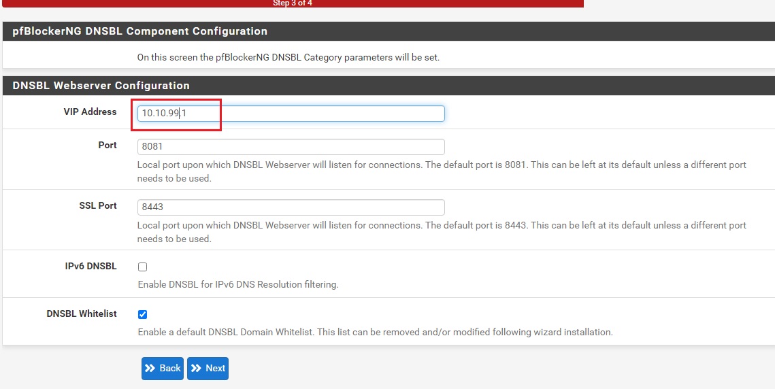Enable the IPv6 DNSBL checkbox
The height and width of the screenshot is (389, 775).
pyautogui.click(x=142, y=267)
